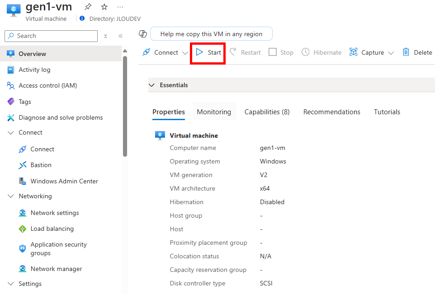Switch to the Properties tab
Image resolution: width=435 pixels, height=294 pixels.
[x=169, y=112]
